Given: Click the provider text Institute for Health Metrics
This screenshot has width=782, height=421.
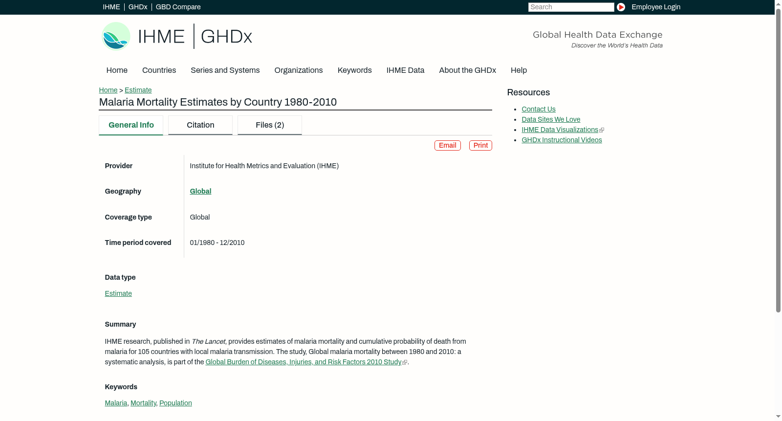Looking at the screenshot, I should pos(264,166).
